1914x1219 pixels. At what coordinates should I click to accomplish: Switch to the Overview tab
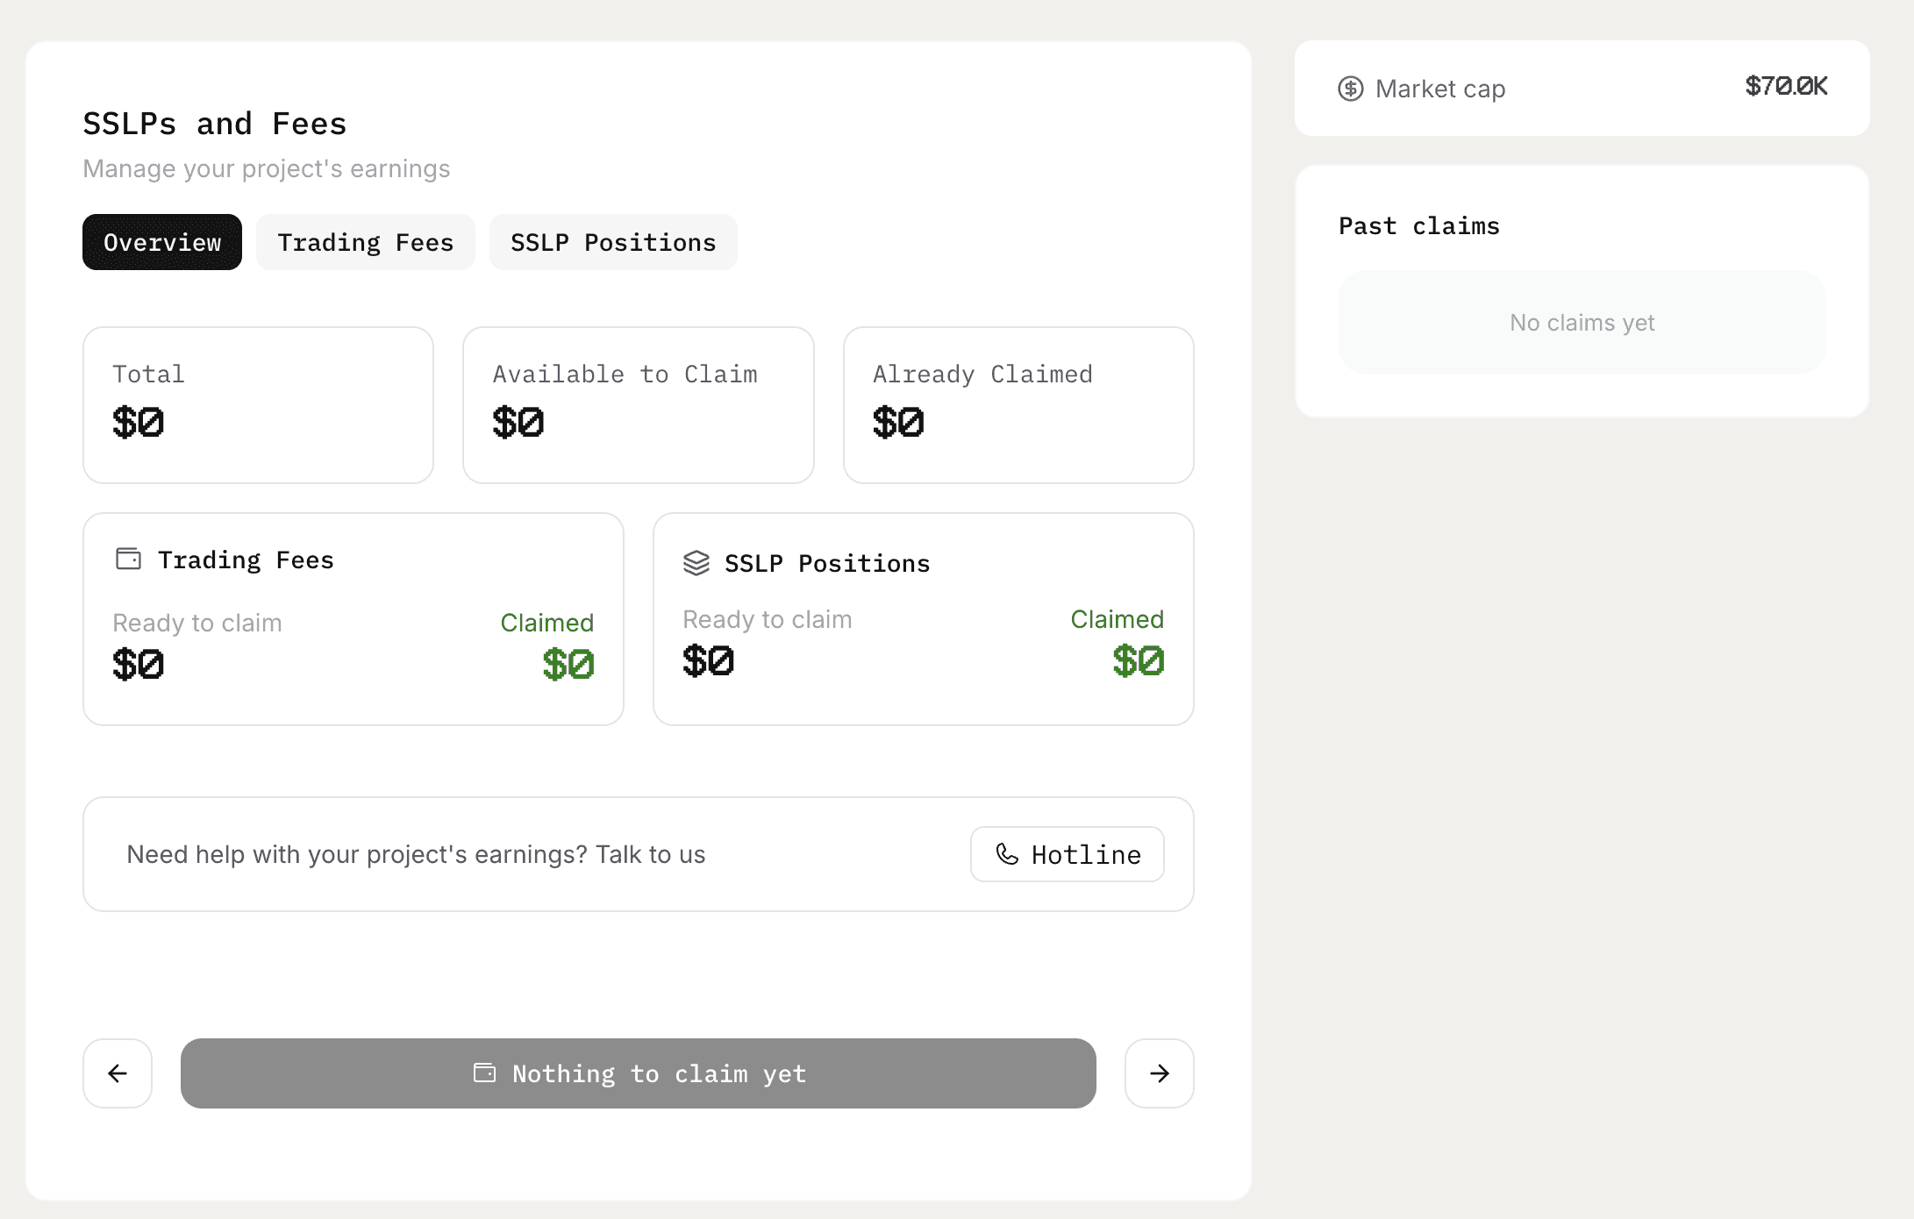tap(162, 242)
